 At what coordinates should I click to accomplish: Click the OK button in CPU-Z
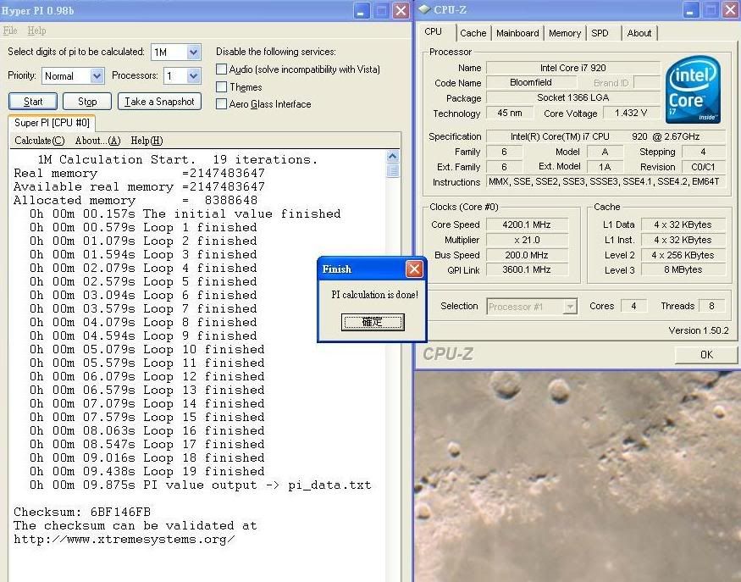(x=706, y=355)
